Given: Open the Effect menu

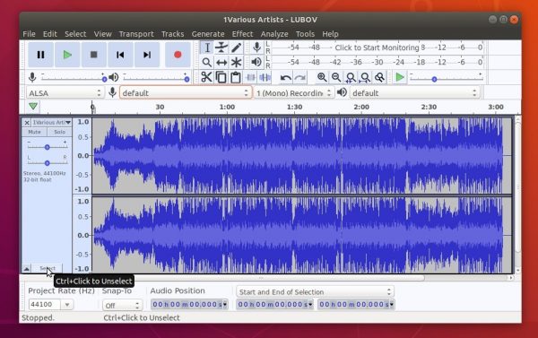Looking at the screenshot, I should [242, 34].
